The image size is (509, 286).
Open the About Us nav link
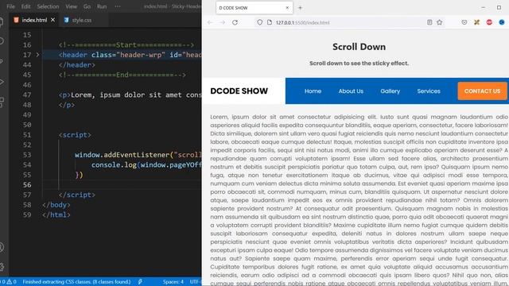click(x=351, y=91)
